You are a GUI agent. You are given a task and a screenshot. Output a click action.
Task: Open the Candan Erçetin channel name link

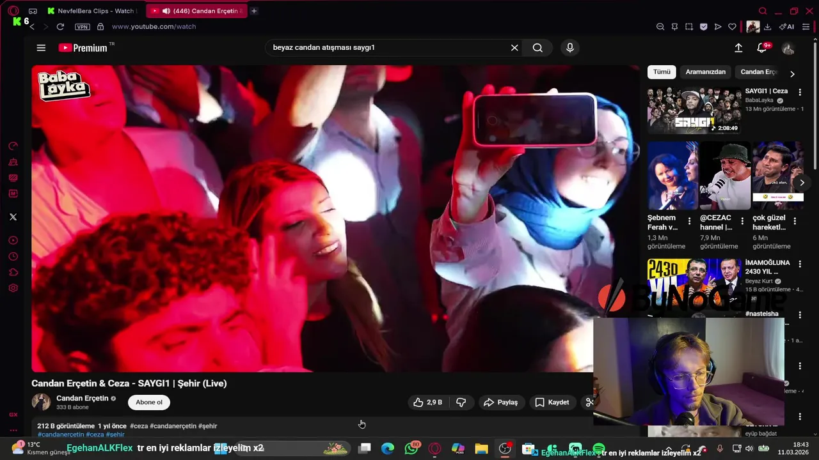(x=83, y=398)
